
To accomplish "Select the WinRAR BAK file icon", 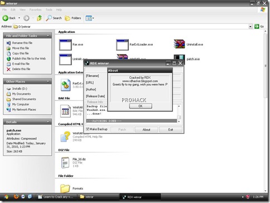I will pos(65,111).
